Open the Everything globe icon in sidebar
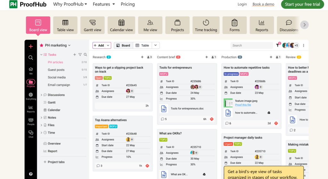The image size is (328, 179). [x=31, y=96]
